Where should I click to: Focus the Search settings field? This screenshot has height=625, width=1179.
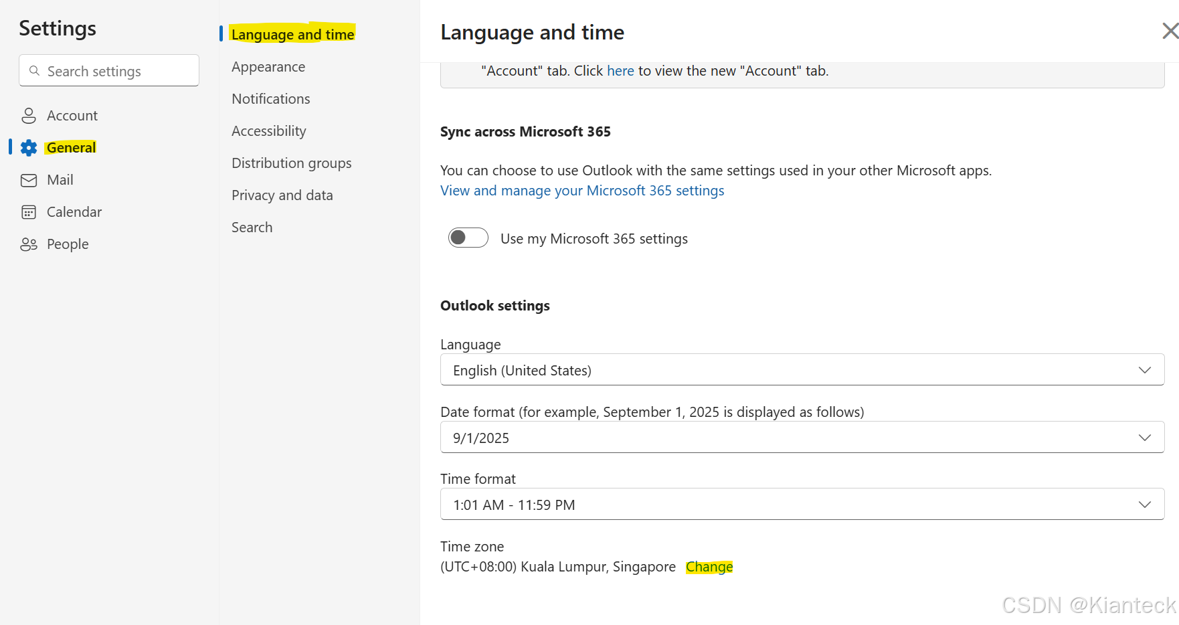109,70
